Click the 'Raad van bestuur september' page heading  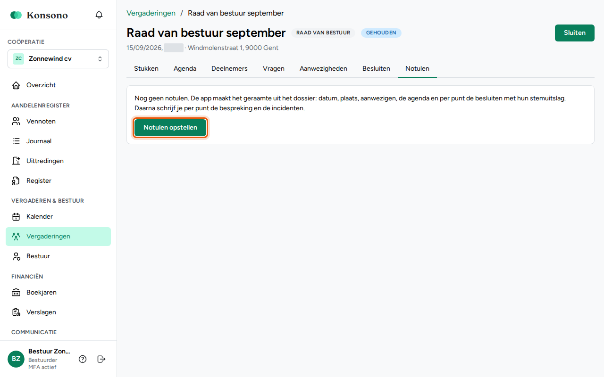pyautogui.click(x=206, y=33)
